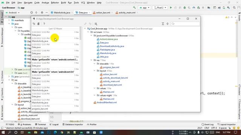Open the Profile app gauge icon
The image size is (241, 135).
[194, 7]
